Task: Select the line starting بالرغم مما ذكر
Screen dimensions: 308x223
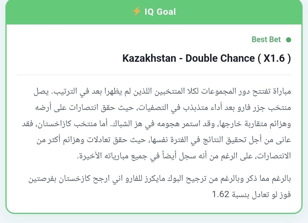Action: coord(160,179)
